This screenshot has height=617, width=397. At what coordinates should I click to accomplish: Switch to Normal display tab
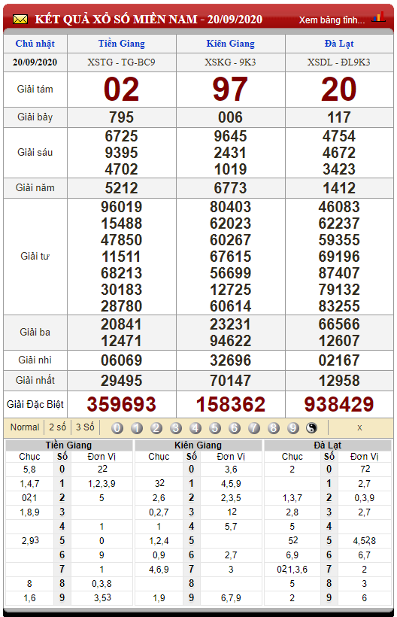[25, 427]
